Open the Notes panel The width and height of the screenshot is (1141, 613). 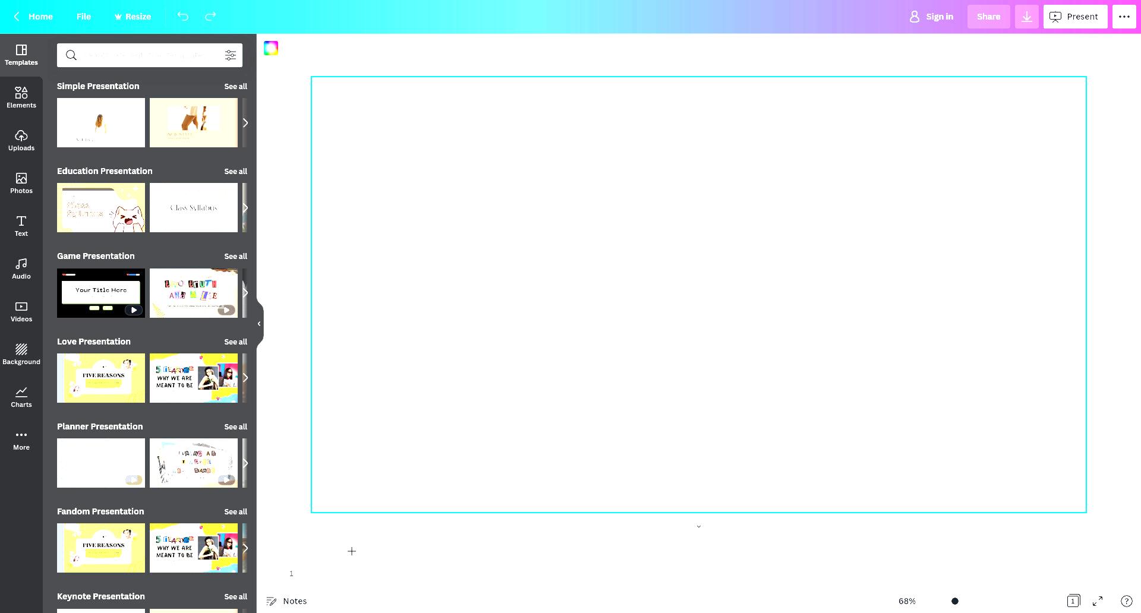[x=286, y=601]
